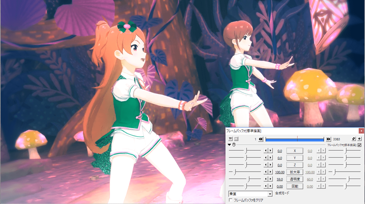Close the フレームバッファ[標準描画] settings dialog

[x=361, y=131]
